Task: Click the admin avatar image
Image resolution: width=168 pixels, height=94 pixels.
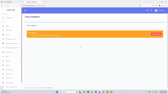Action: tap(156, 10)
